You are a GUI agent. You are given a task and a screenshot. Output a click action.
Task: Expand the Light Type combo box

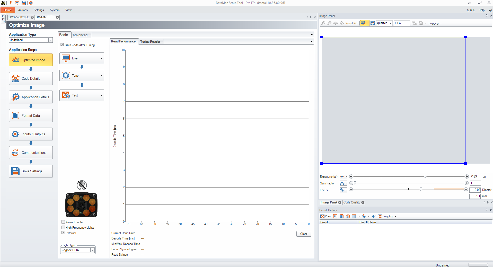[92, 250]
